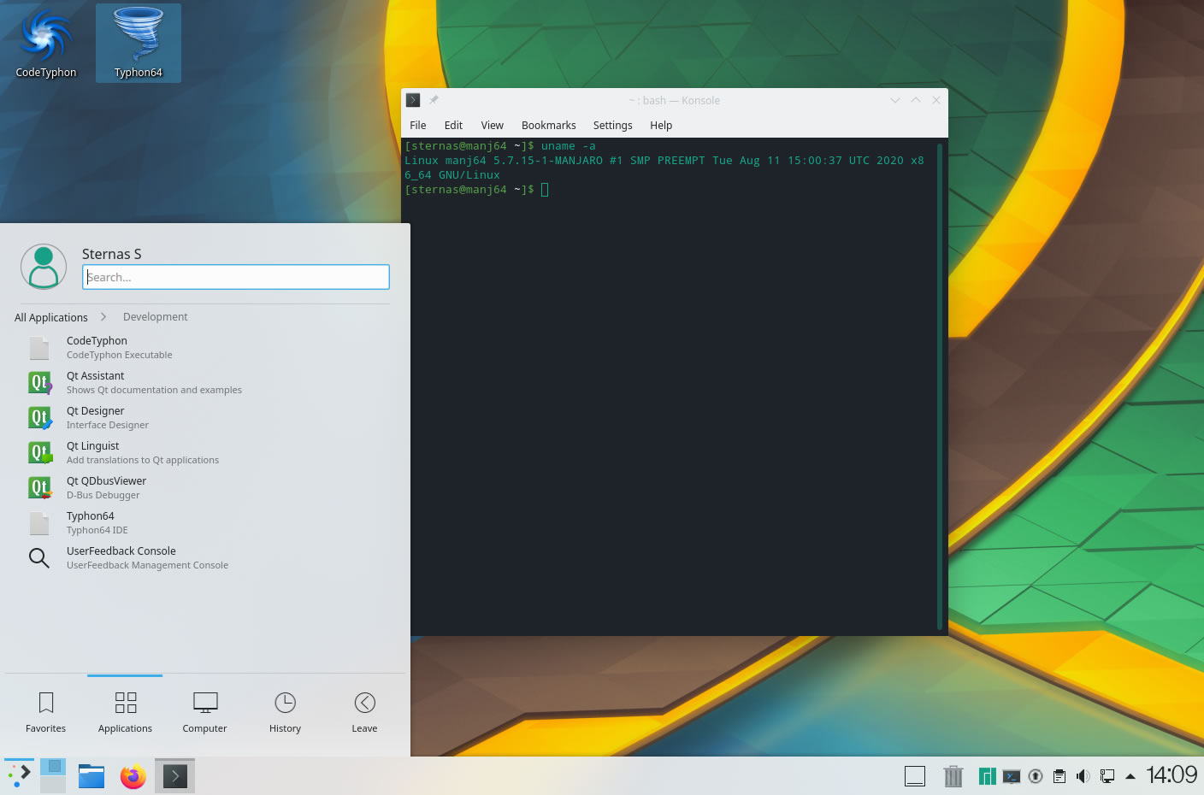Open the audio volume tray icon
The width and height of the screenshot is (1204, 795).
click(x=1083, y=776)
